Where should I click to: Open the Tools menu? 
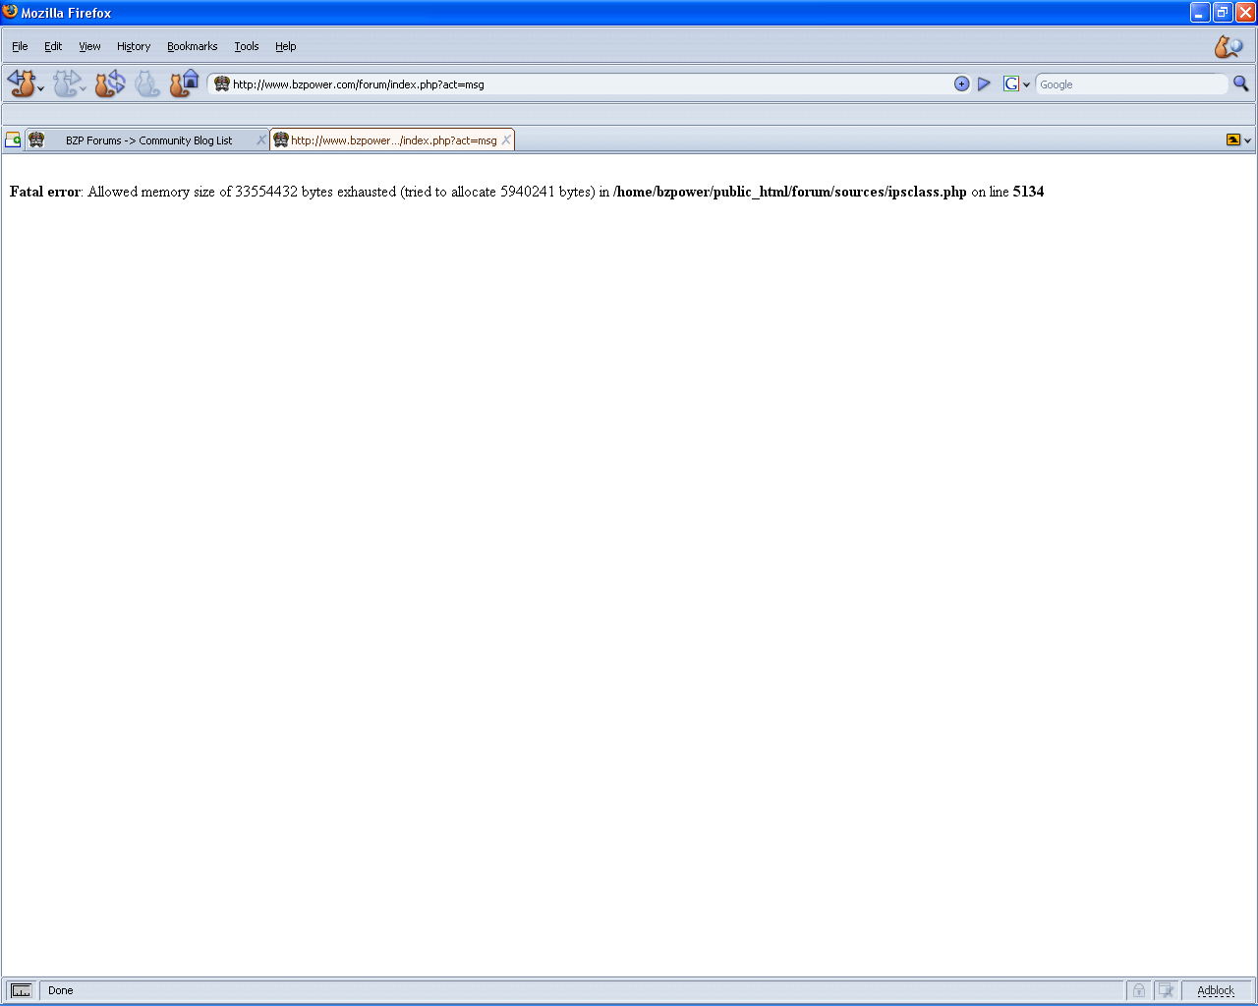[247, 46]
